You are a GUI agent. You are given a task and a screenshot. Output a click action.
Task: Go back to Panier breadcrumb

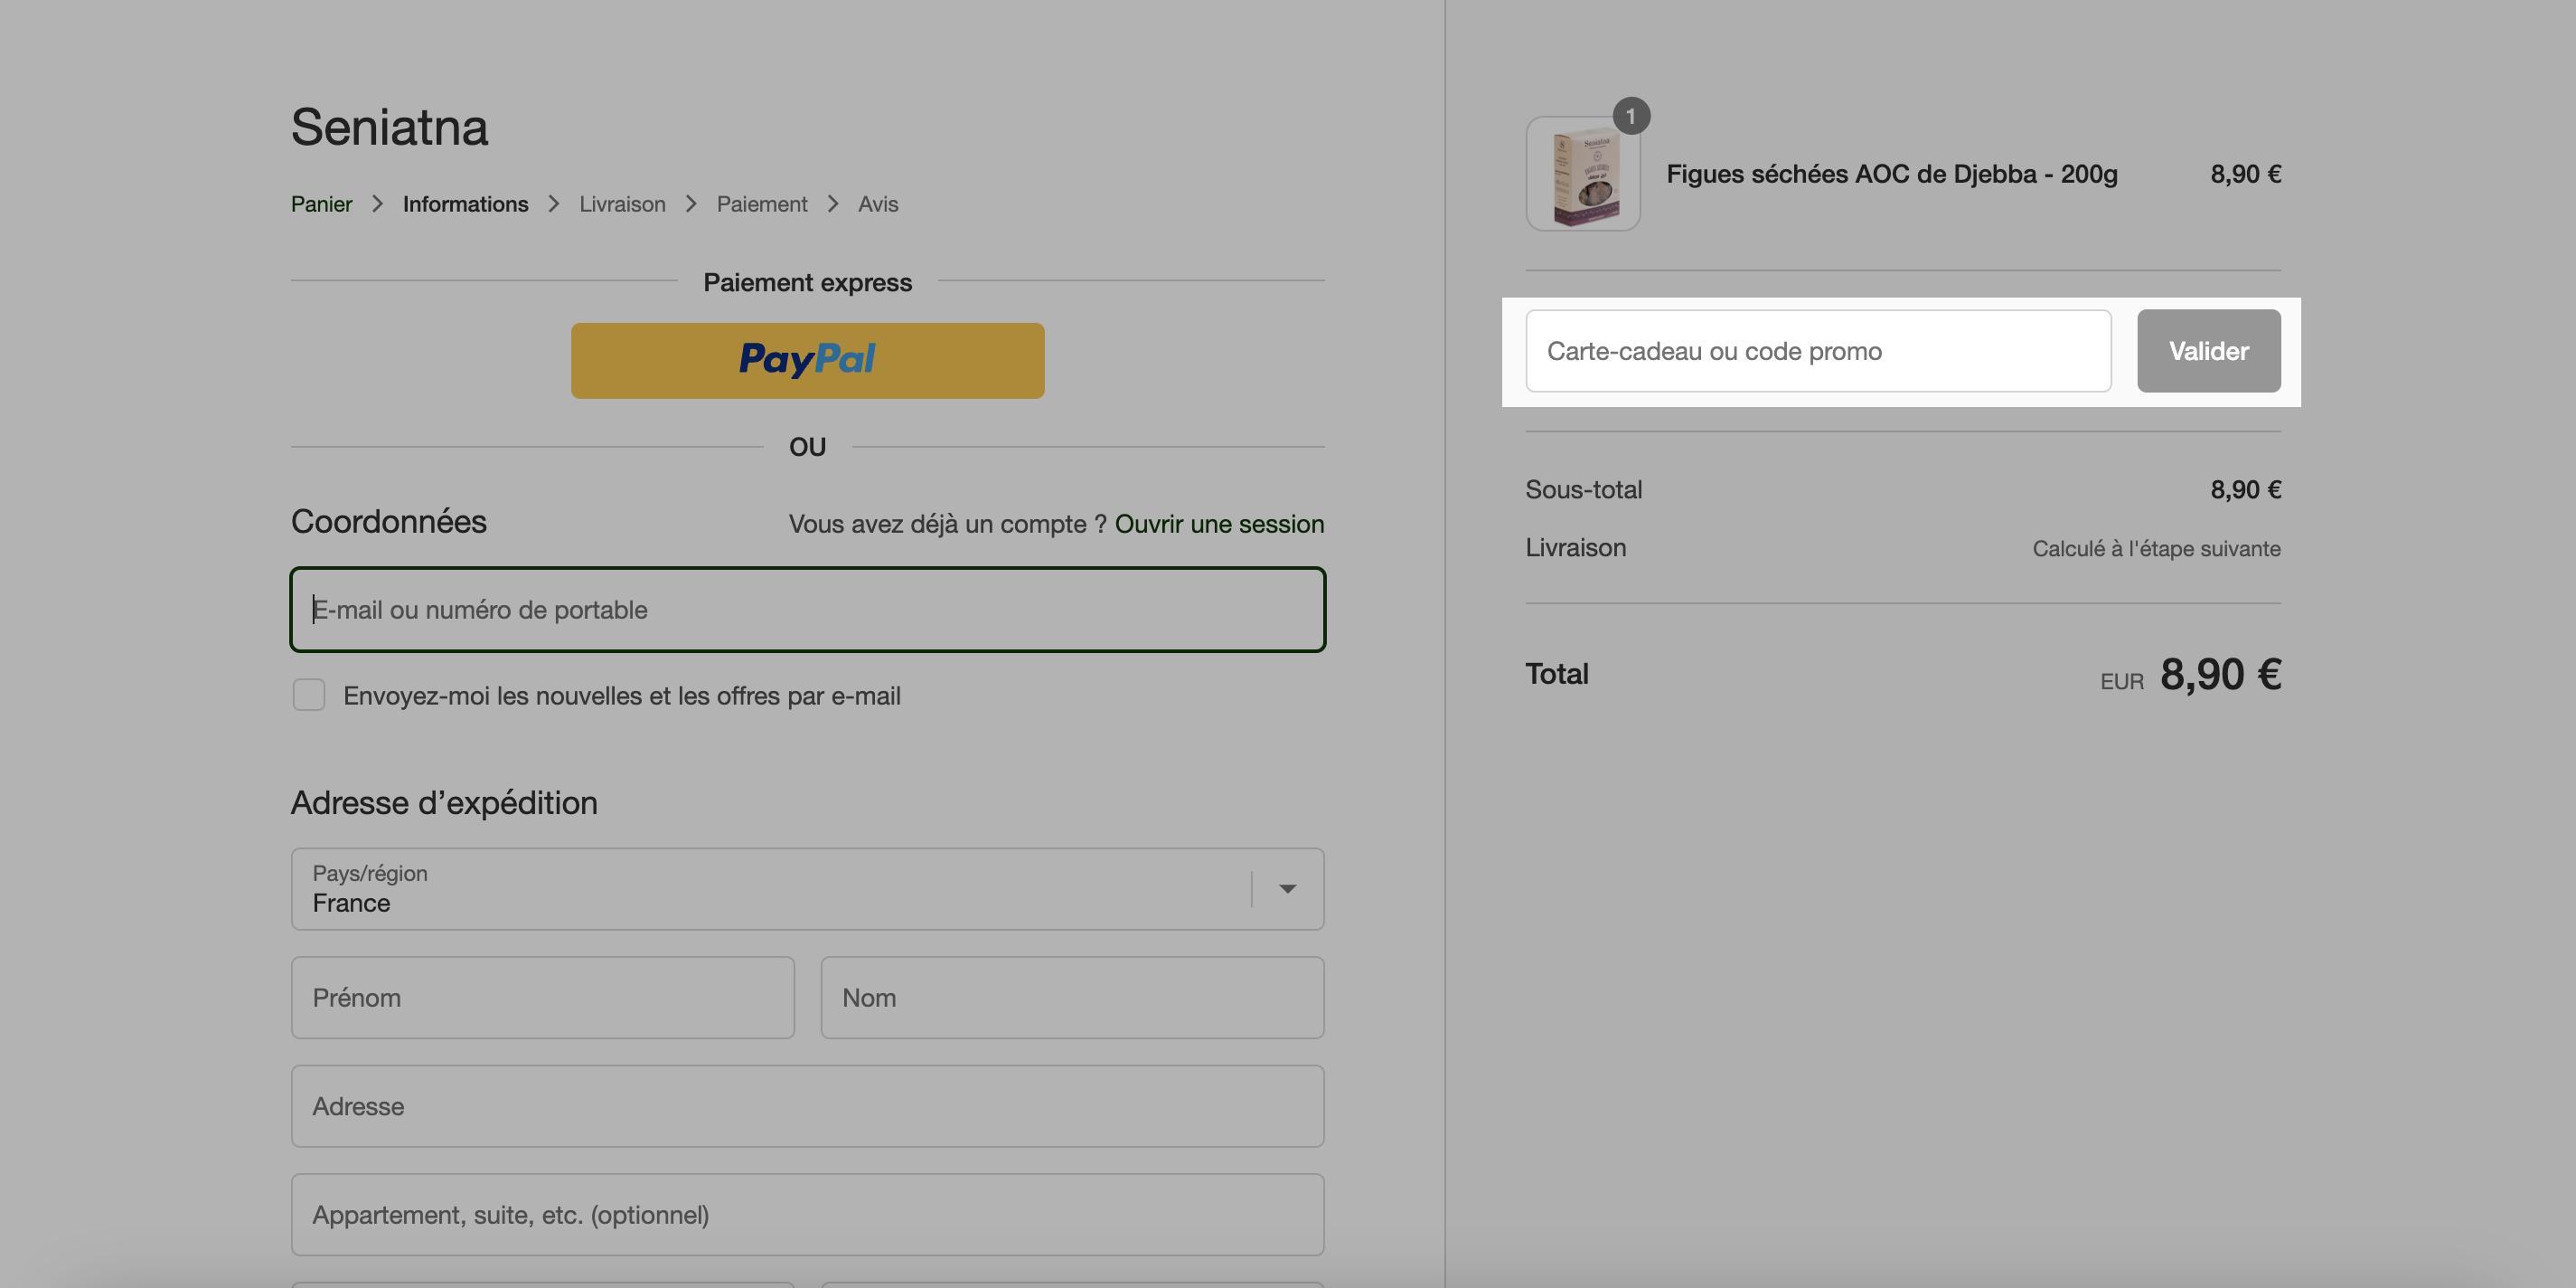(x=321, y=204)
